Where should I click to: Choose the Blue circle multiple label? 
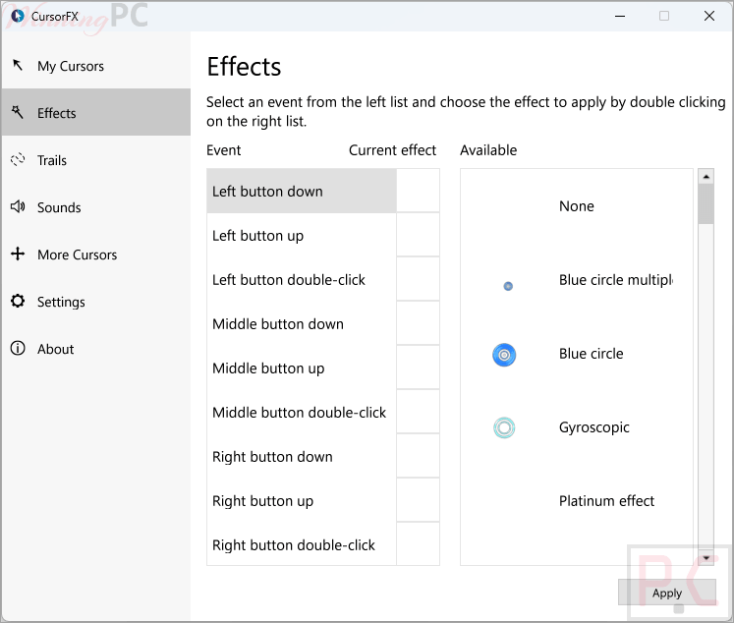click(x=615, y=280)
